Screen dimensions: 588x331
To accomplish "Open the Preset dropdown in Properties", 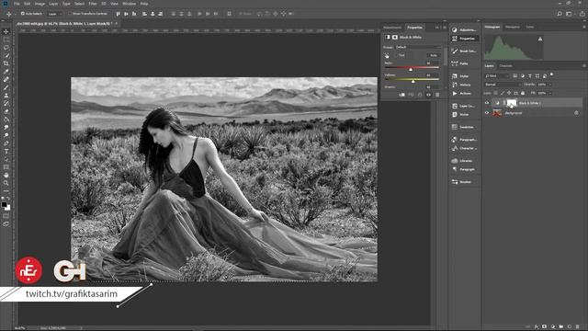I will 419,47.
